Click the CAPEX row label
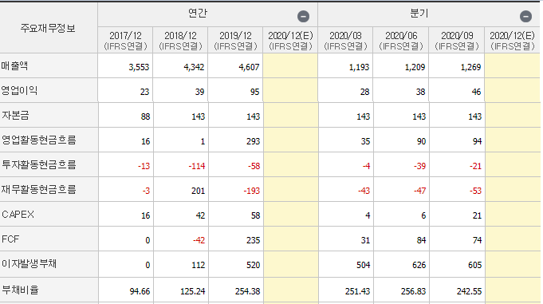This screenshot has height=304, width=543. click(18, 214)
